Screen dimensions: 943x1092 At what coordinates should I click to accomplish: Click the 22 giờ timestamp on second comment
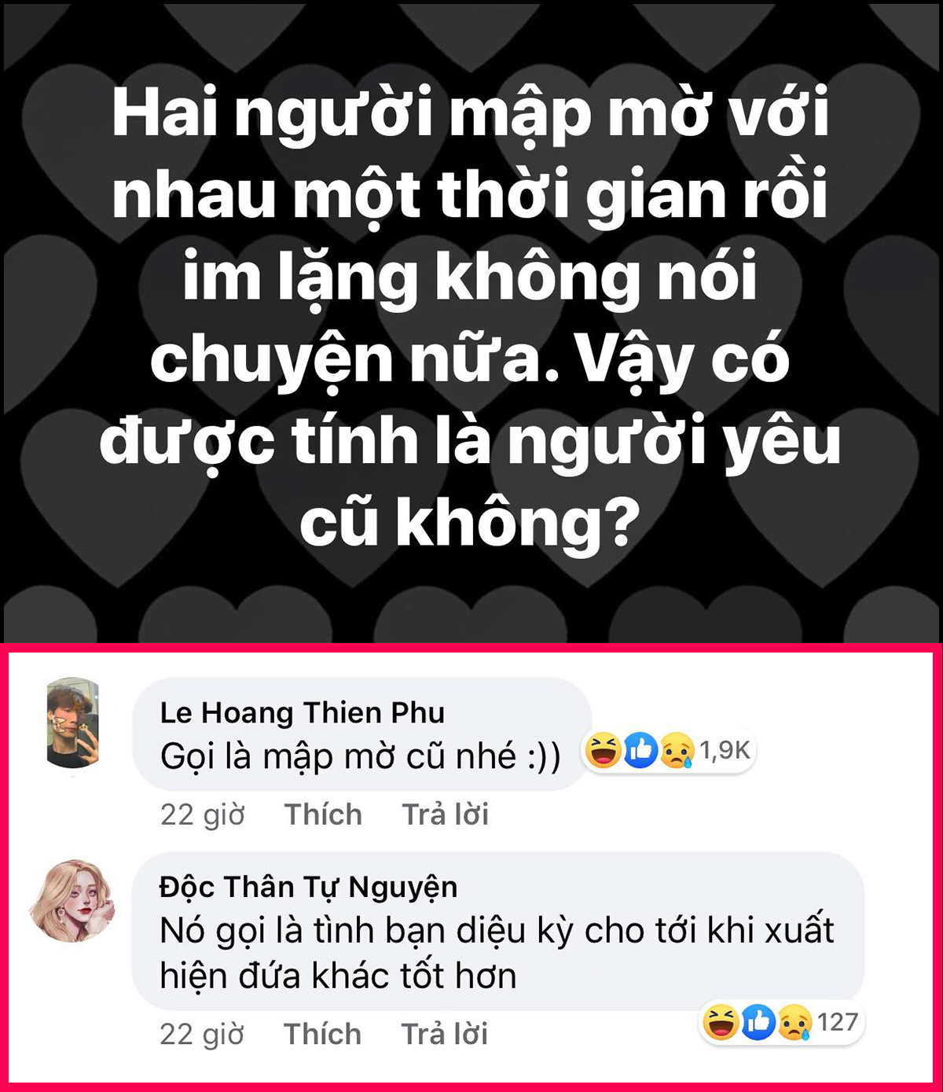pos(202,1035)
